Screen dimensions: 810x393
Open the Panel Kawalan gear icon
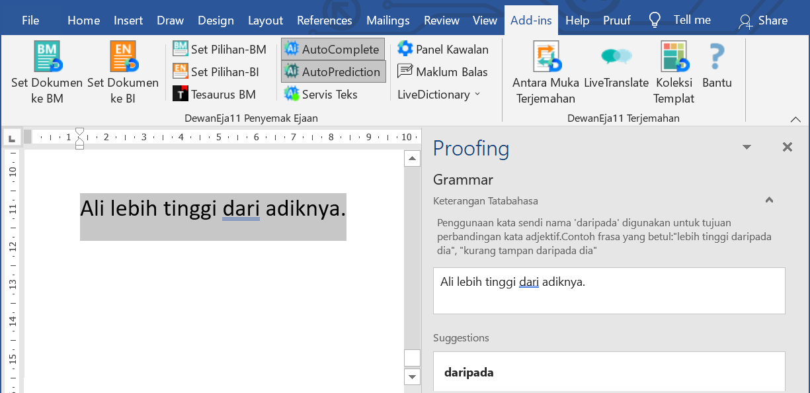point(405,49)
